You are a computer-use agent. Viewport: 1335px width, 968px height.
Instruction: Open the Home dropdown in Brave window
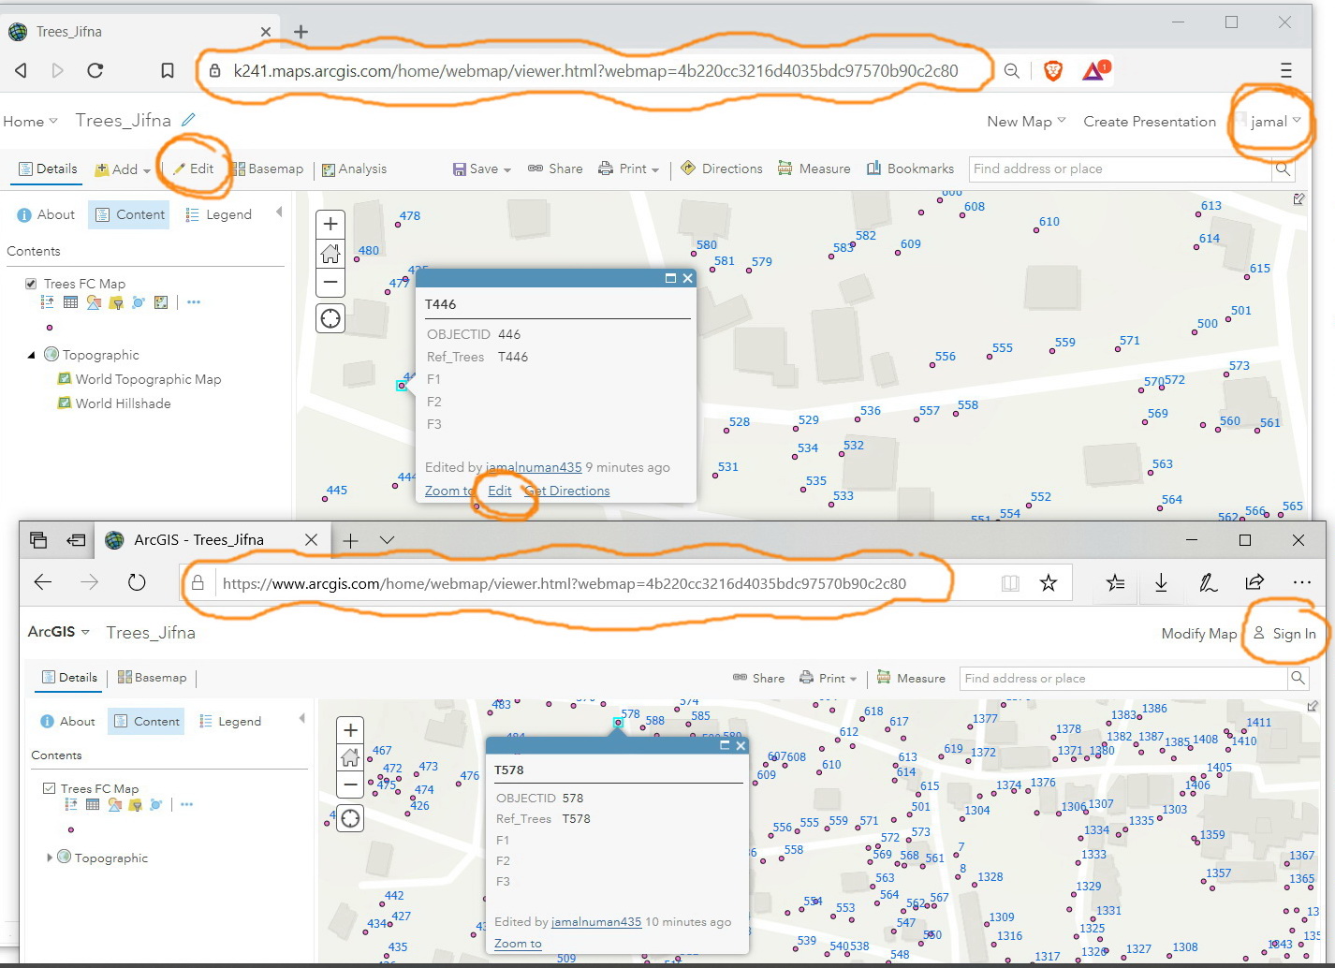click(30, 122)
